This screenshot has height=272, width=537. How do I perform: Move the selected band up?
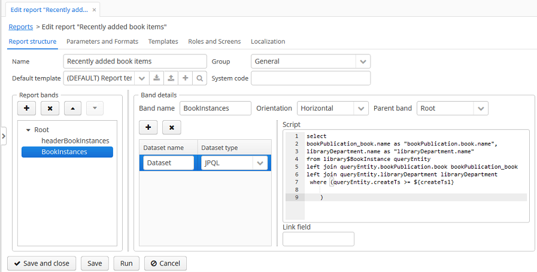72,108
